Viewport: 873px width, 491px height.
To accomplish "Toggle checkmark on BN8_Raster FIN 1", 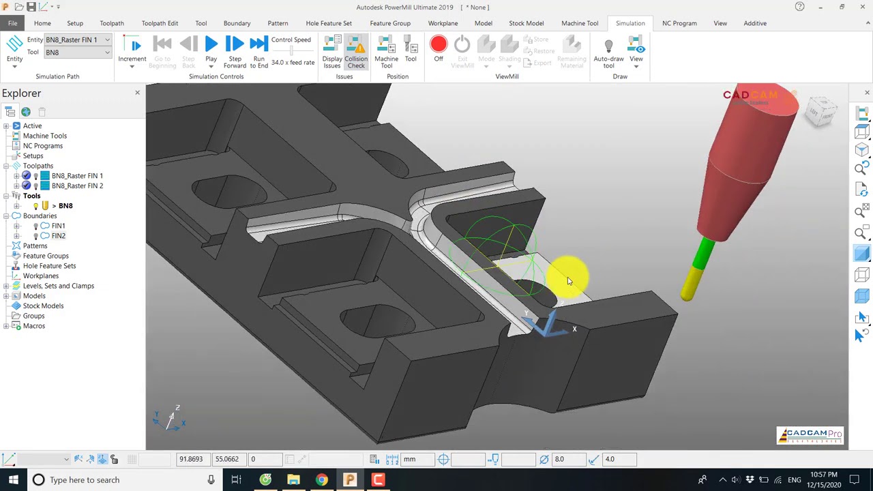I will 27,176.
